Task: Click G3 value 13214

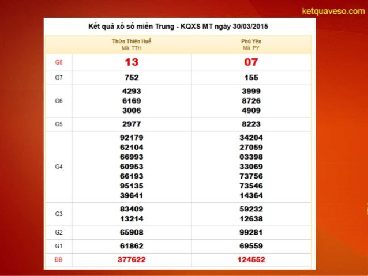Action: pos(132,219)
